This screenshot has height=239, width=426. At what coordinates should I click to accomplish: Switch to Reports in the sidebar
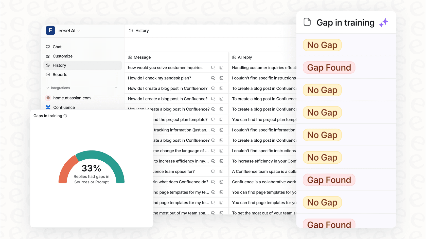point(60,74)
